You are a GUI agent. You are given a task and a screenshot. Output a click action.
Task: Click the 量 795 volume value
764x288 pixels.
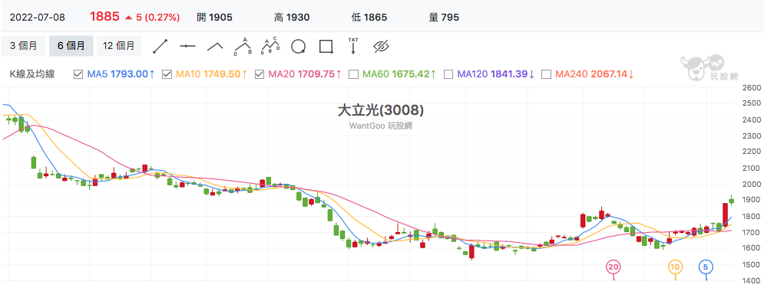(444, 18)
